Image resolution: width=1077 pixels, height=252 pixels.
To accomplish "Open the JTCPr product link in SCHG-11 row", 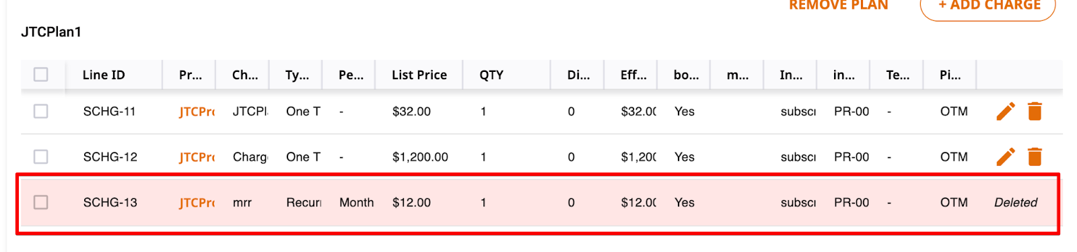I will tap(197, 112).
